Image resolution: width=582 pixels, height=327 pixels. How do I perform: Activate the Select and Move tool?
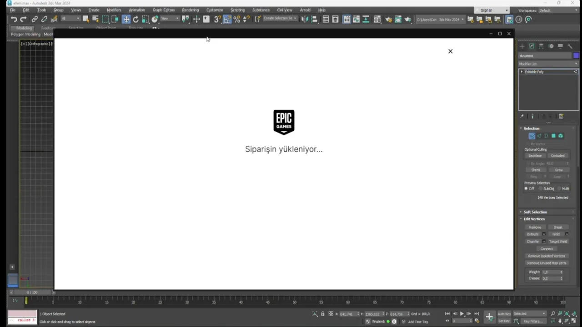click(x=126, y=19)
